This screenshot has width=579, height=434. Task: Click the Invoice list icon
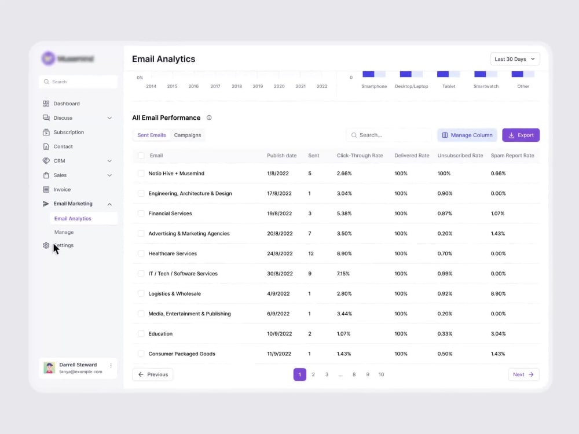(x=46, y=190)
